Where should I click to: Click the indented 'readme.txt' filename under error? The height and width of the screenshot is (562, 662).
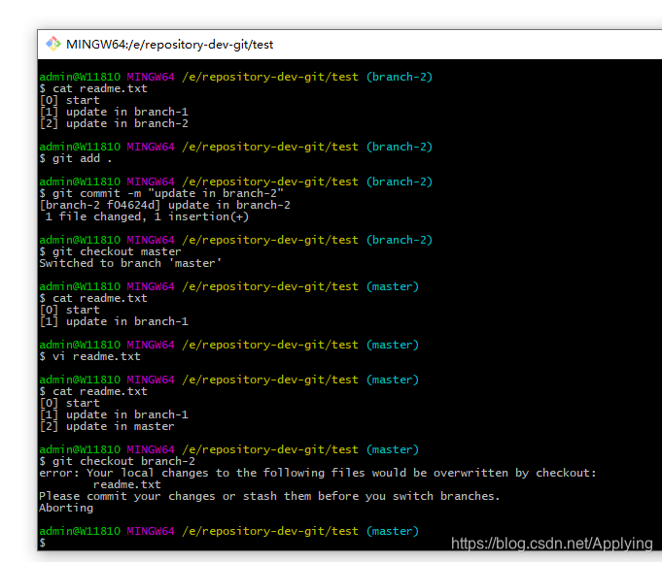click(x=126, y=485)
